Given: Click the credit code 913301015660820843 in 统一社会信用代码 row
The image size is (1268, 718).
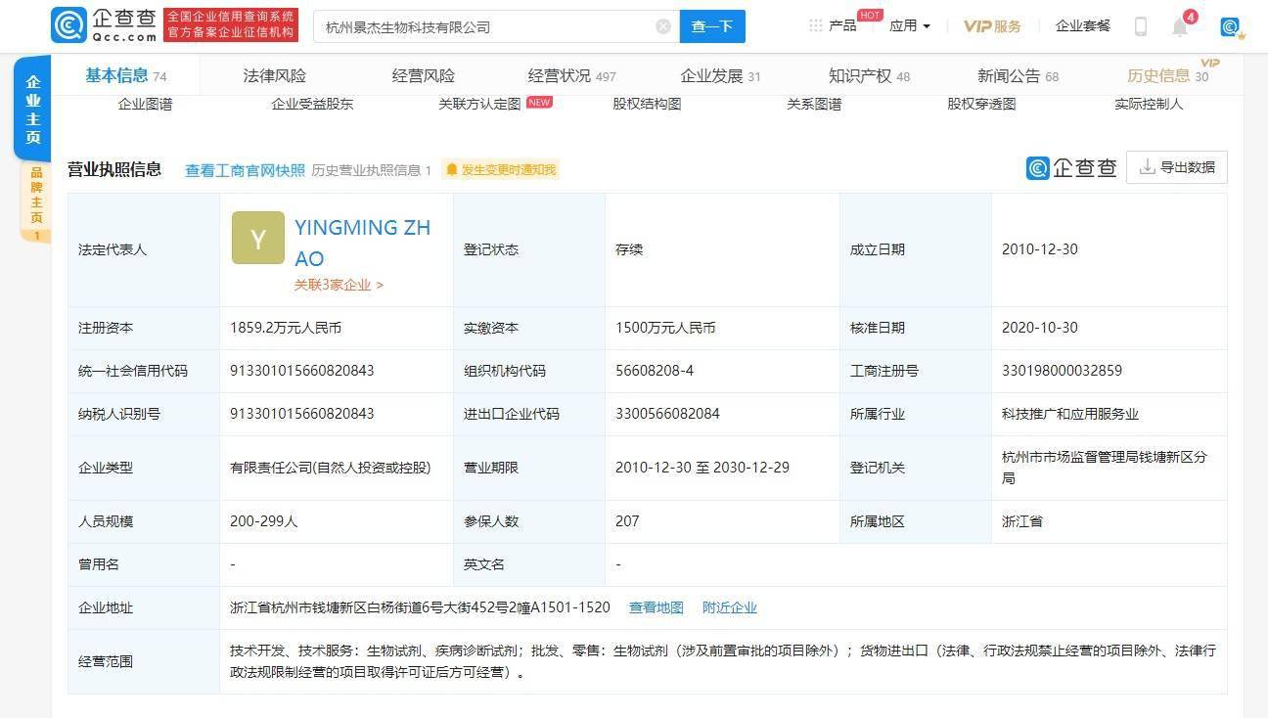Looking at the screenshot, I should click(302, 371).
